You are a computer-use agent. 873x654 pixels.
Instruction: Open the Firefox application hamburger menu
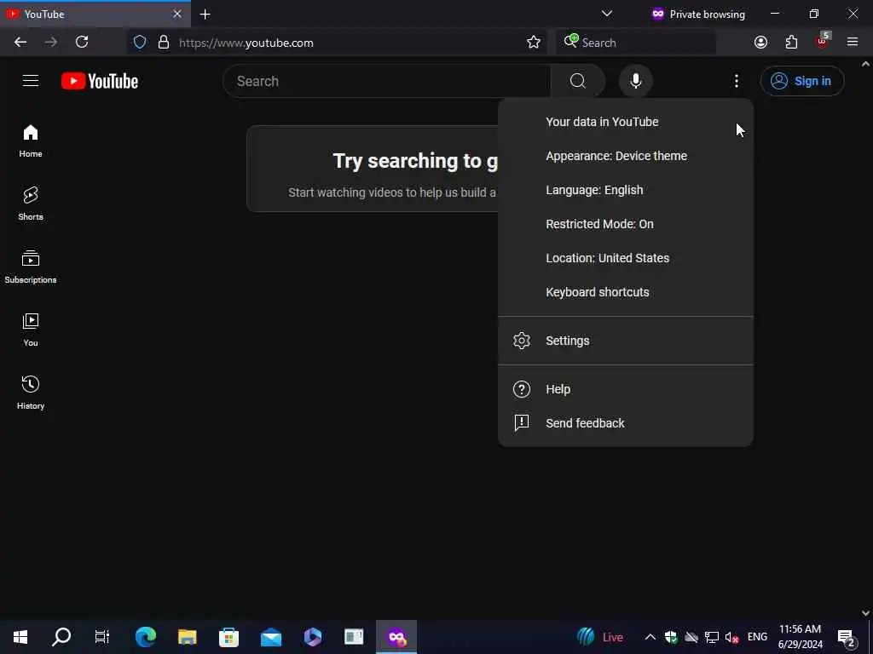pos(853,43)
